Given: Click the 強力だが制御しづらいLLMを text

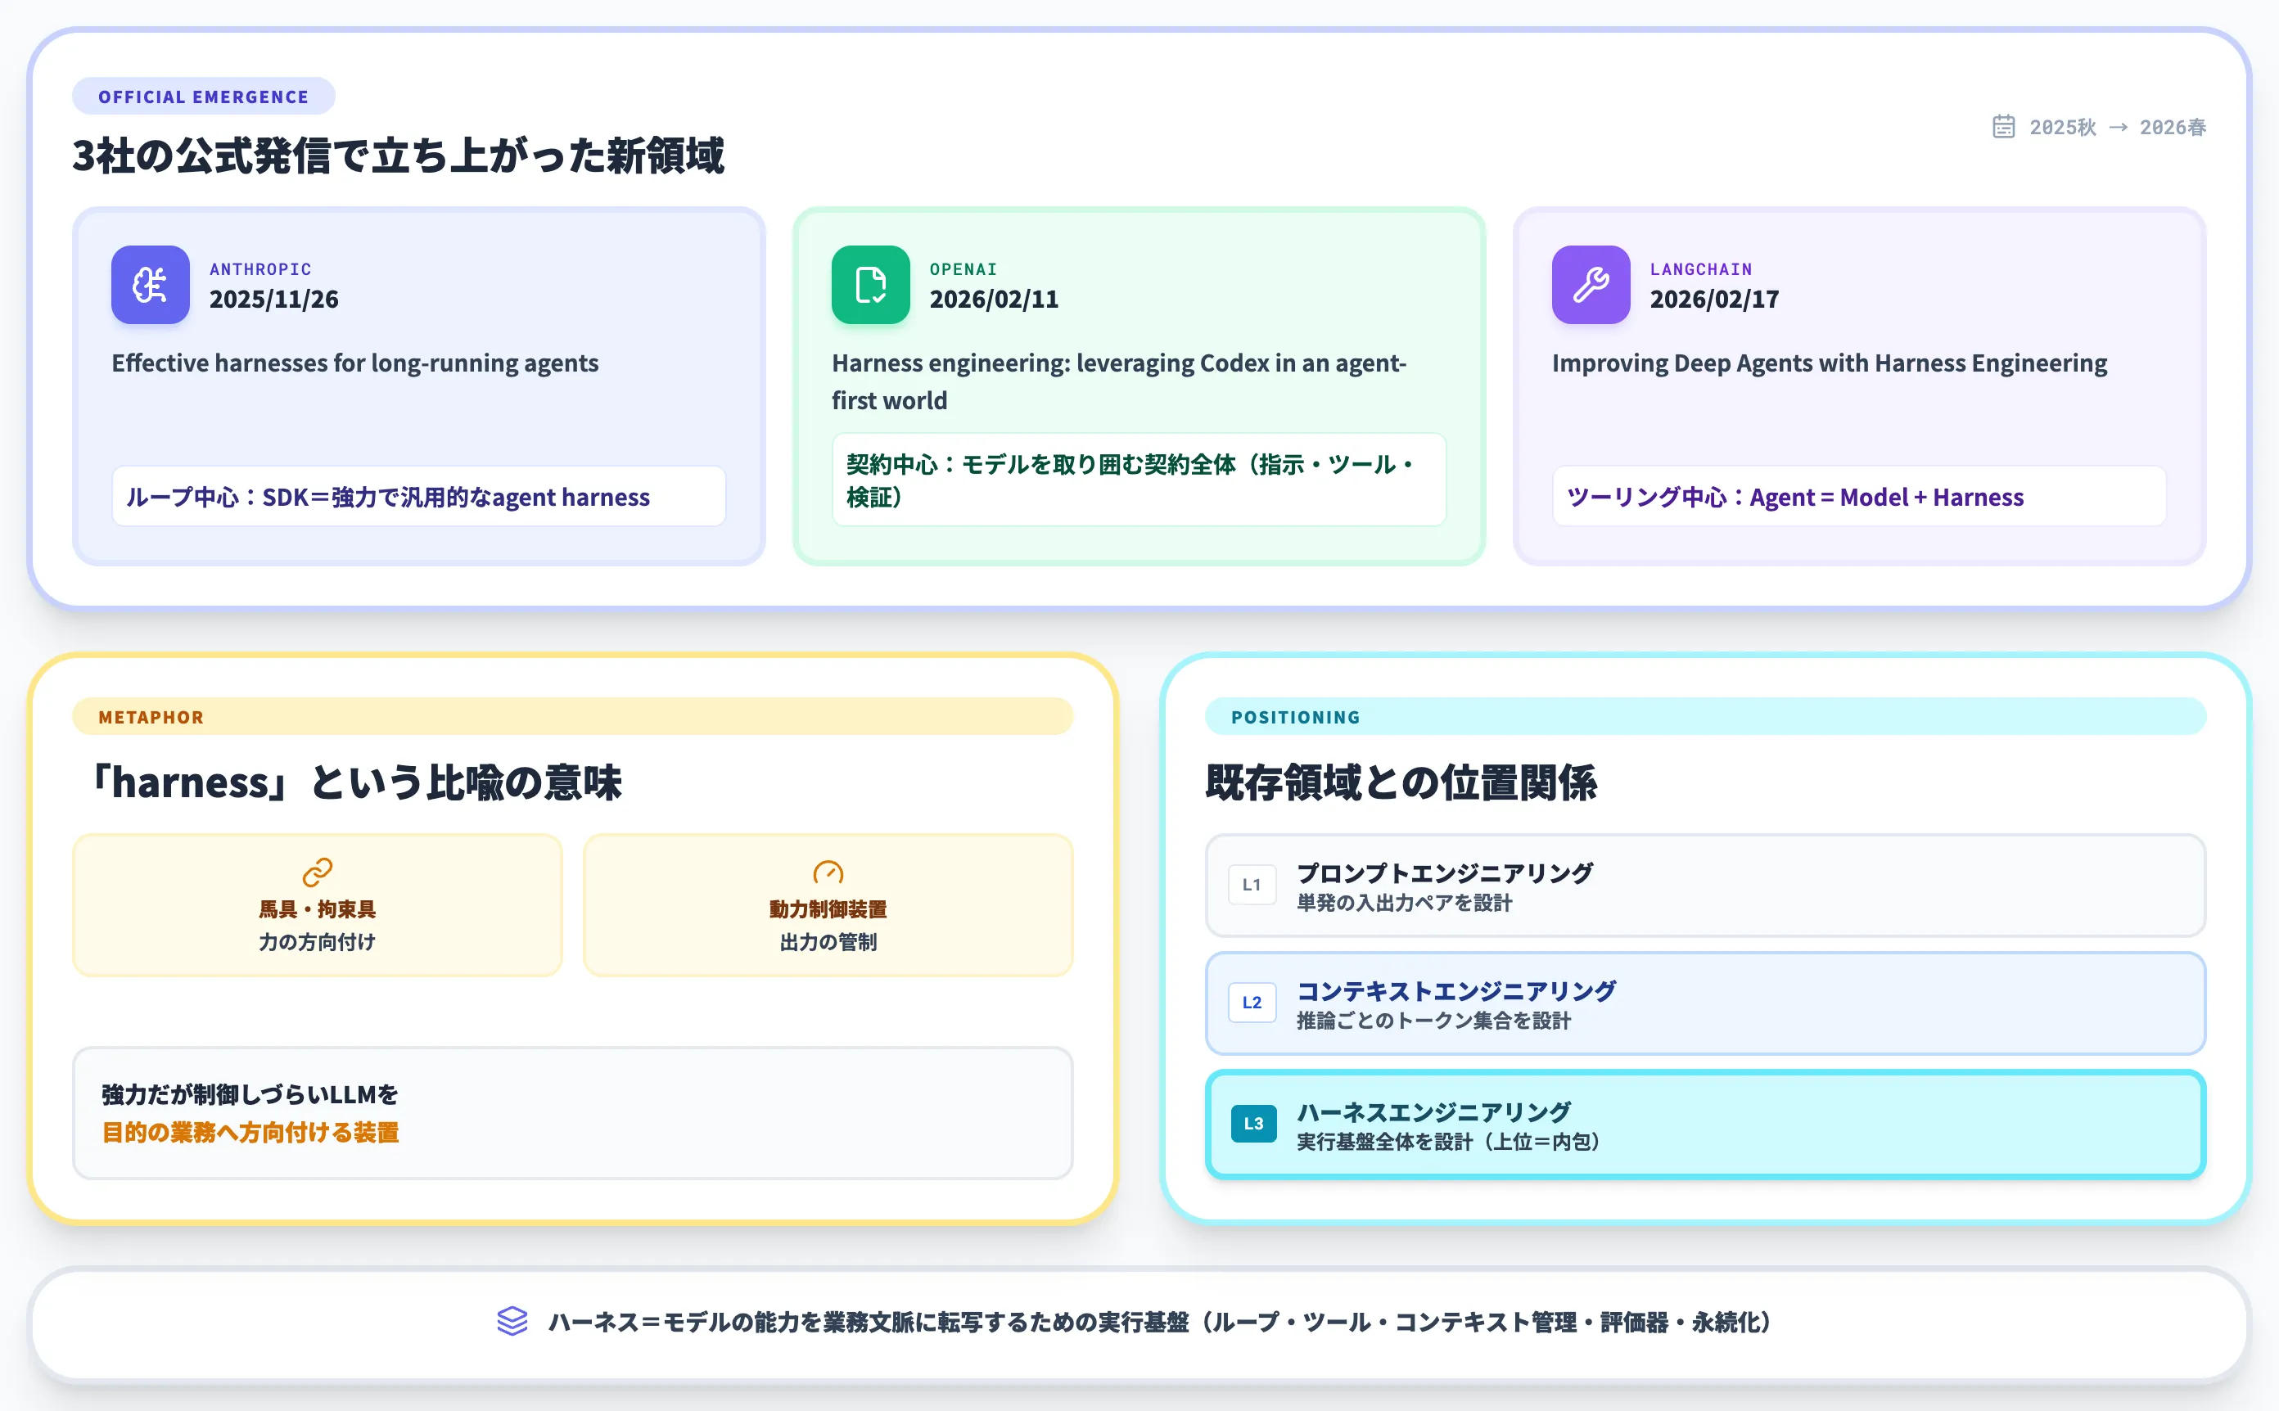Looking at the screenshot, I should tap(250, 1093).
